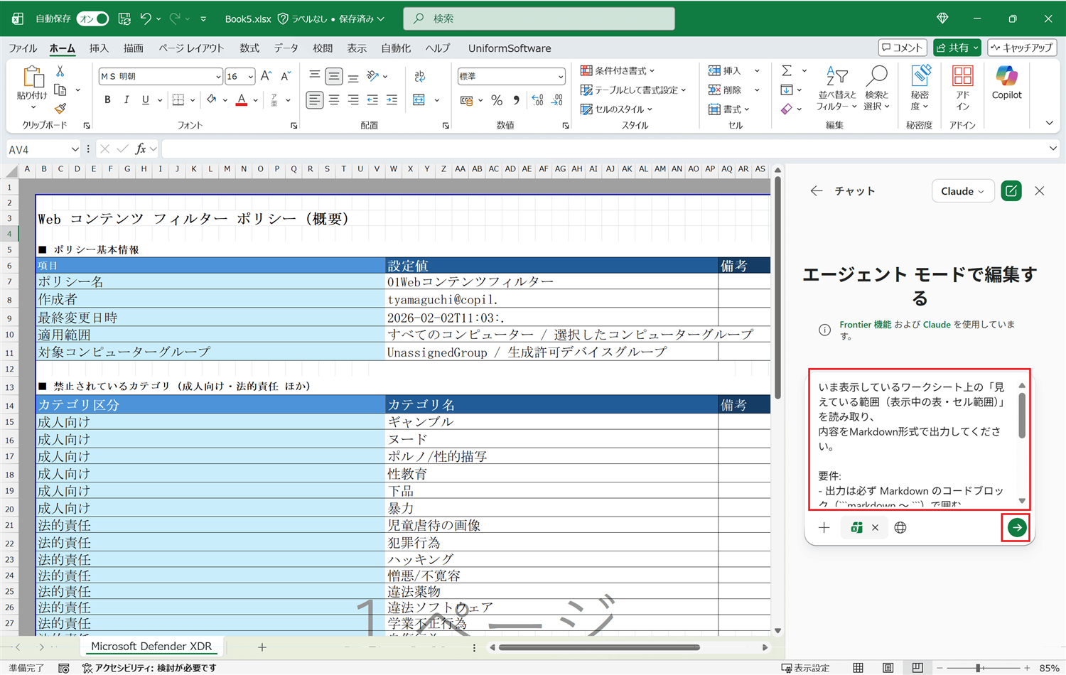Switch to the 挿入 tab
This screenshot has height=675, width=1066.
point(99,48)
